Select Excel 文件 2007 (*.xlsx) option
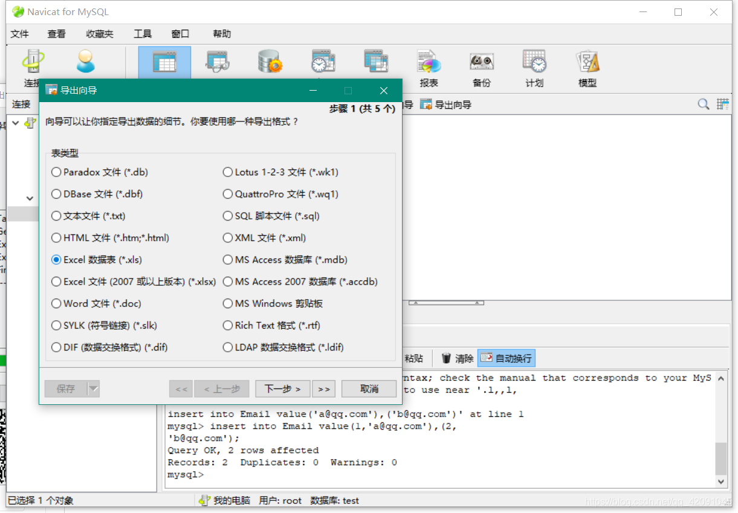Viewport: 738px width, 513px height. coord(134,282)
